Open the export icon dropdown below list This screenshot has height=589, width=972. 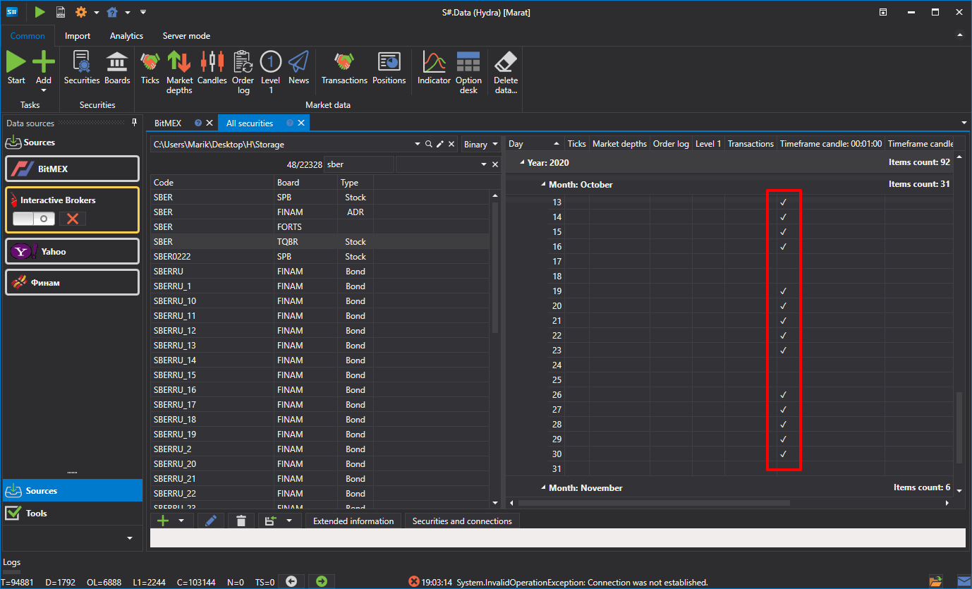[288, 521]
